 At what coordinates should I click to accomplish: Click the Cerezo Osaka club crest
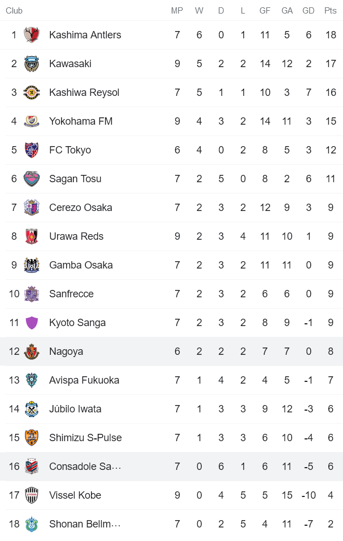[32, 207]
